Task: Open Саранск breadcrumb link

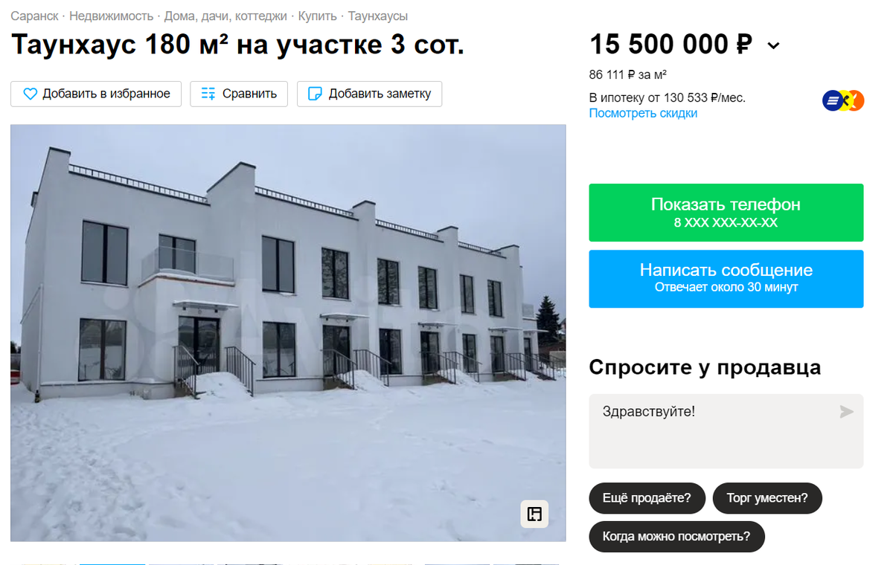Action: [34, 16]
